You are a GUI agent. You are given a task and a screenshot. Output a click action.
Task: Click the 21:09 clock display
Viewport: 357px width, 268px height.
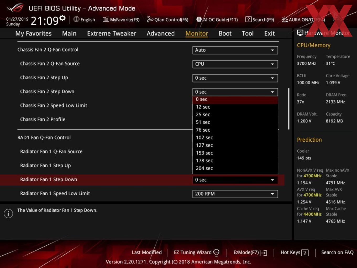45,20
